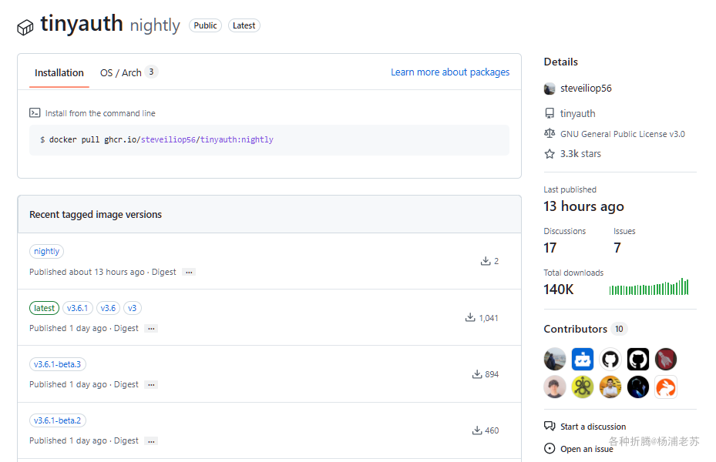Click the Contributors heading
The height and width of the screenshot is (462, 716).
(x=576, y=329)
